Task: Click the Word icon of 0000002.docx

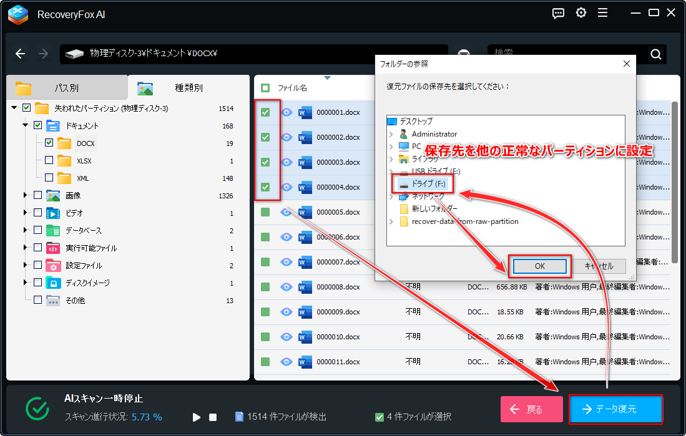Action: (305, 137)
